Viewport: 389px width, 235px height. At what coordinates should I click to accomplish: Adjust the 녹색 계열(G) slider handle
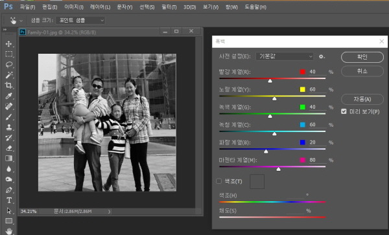coord(270,116)
